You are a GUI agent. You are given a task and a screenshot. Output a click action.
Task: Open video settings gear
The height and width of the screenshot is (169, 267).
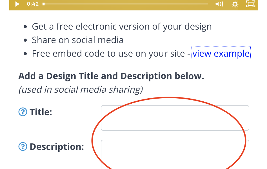(x=235, y=4)
